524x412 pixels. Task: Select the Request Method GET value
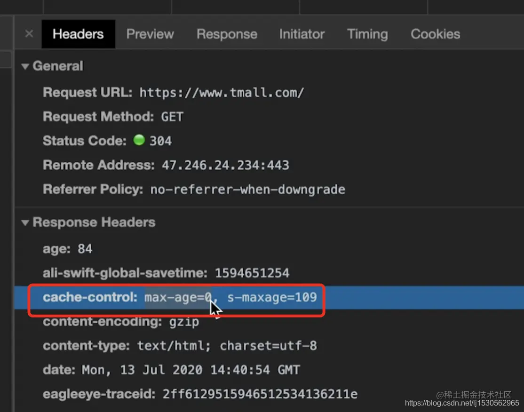pos(172,117)
